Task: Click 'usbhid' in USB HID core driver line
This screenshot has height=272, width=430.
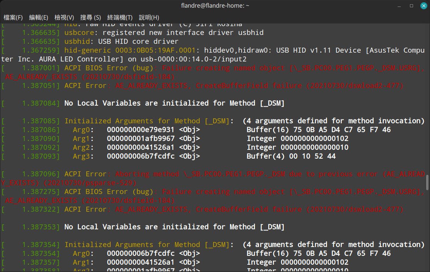Action: pyautogui.click(x=77, y=41)
